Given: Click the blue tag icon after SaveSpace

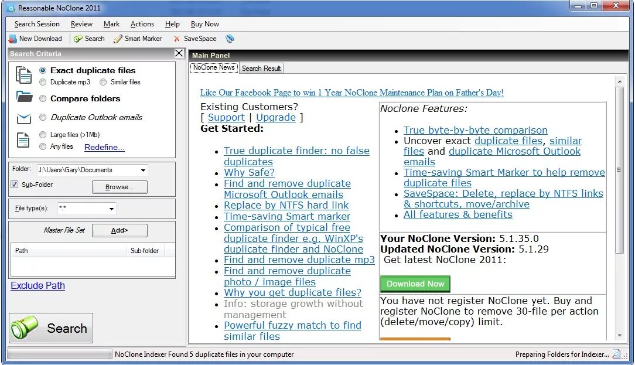Looking at the screenshot, I should [x=230, y=39].
